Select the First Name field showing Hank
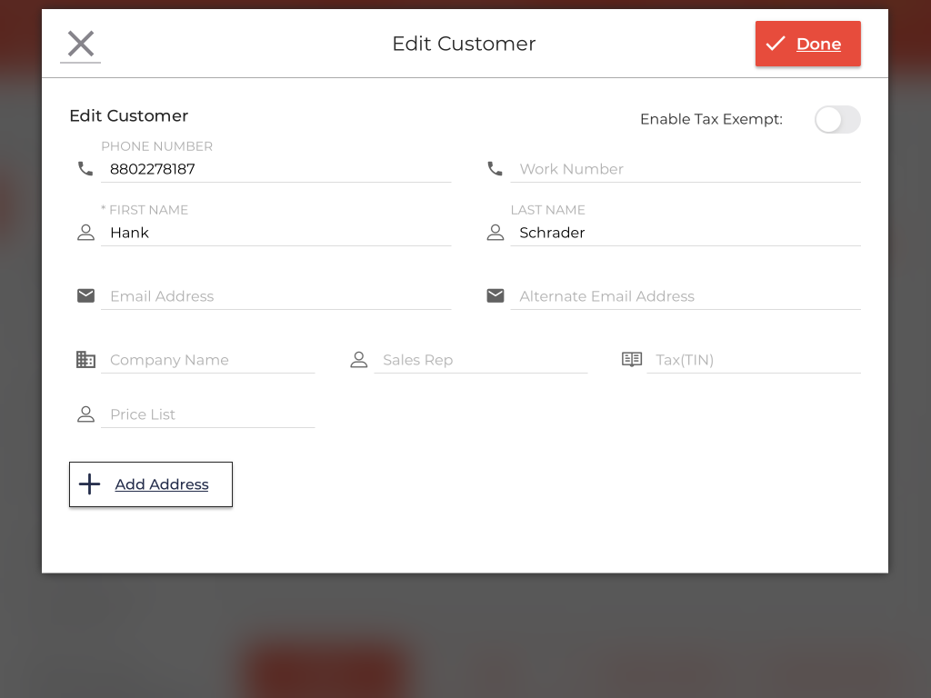 coord(275,233)
